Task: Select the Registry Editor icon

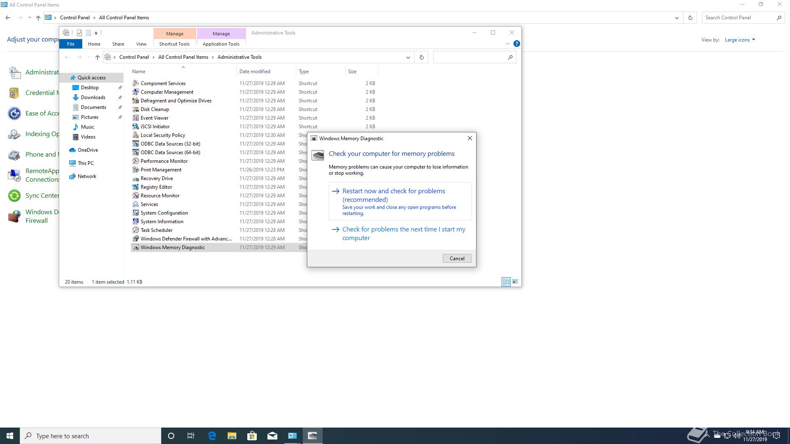Action: click(135, 187)
